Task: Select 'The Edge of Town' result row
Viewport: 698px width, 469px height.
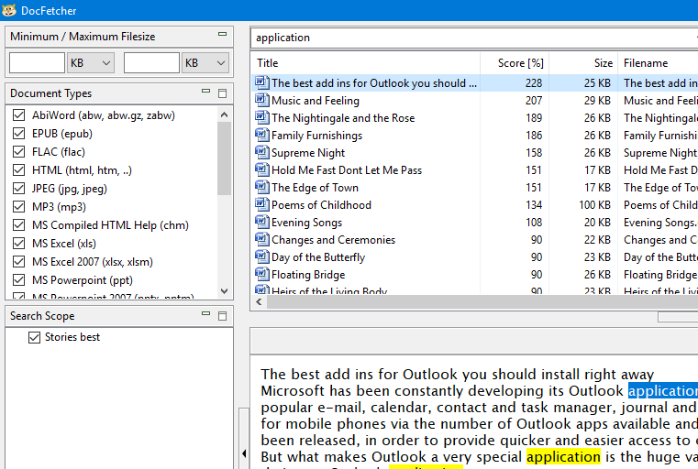Action: pos(474,188)
